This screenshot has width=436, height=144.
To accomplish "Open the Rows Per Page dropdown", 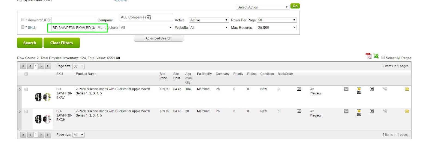I will 277,20.
